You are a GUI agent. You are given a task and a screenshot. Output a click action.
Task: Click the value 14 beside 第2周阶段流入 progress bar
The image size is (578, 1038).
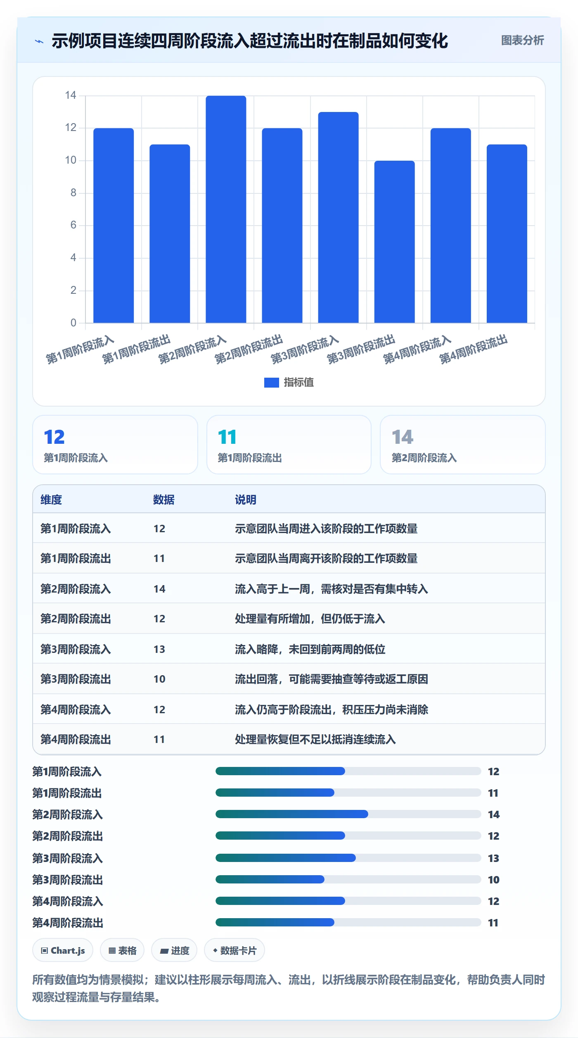(x=494, y=814)
